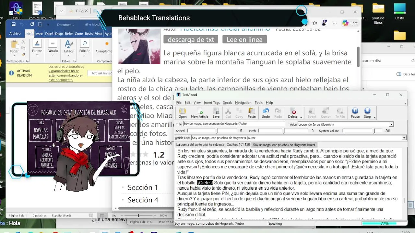415x233 pixels.
Task: Click browser favorites star icon
Action: (315, 23)
